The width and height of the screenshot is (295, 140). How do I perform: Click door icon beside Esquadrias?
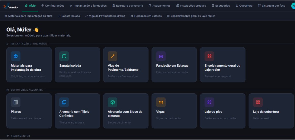coord(213,6)
